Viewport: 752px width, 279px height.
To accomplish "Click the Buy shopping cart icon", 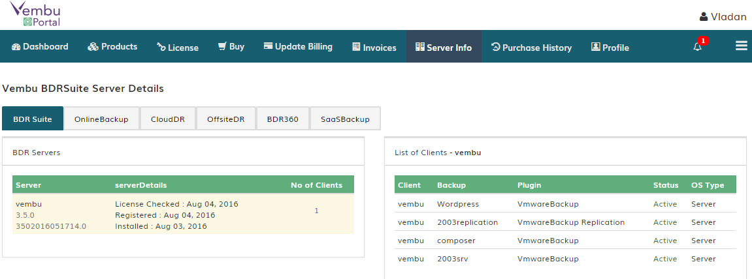I will (x=222, y=46).
